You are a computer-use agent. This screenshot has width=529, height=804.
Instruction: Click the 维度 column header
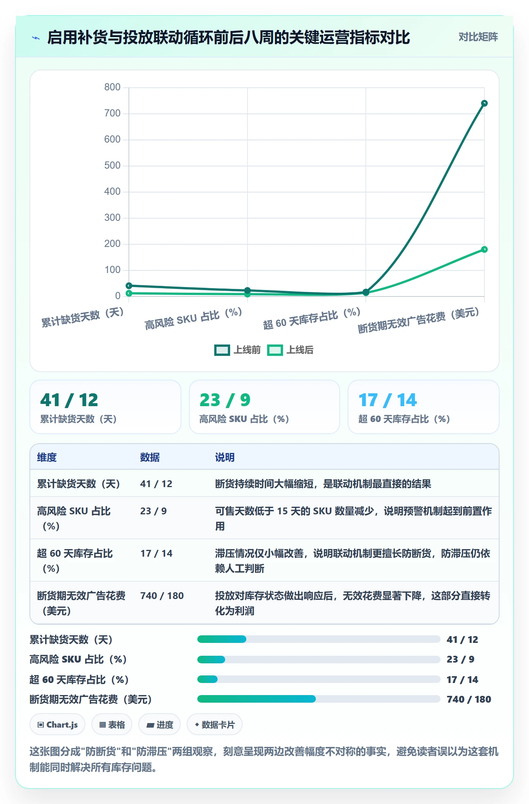tap(47, 457)
